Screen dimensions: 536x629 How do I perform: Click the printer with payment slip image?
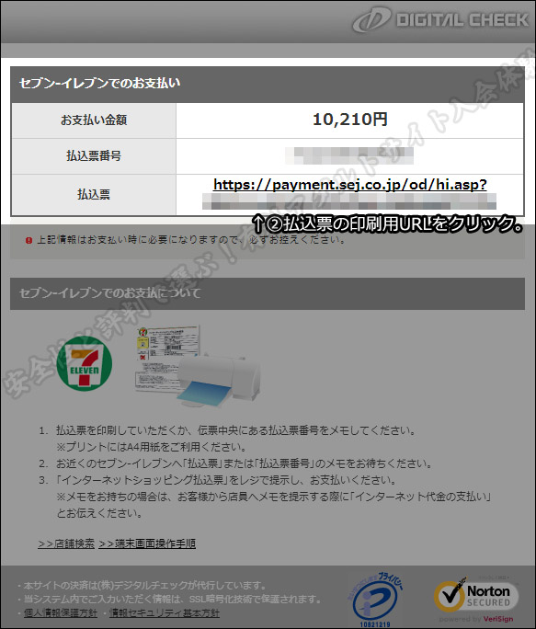(198, 366)
